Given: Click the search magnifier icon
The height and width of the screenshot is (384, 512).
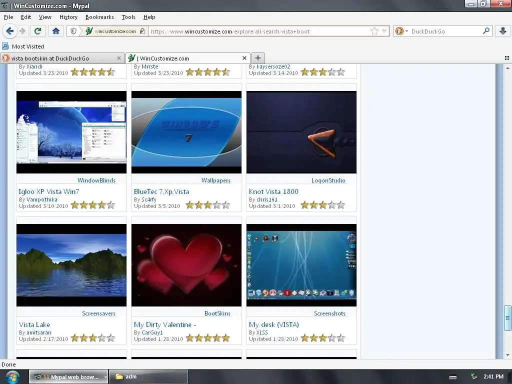Looking at the screenshot, I should (486, 31).
